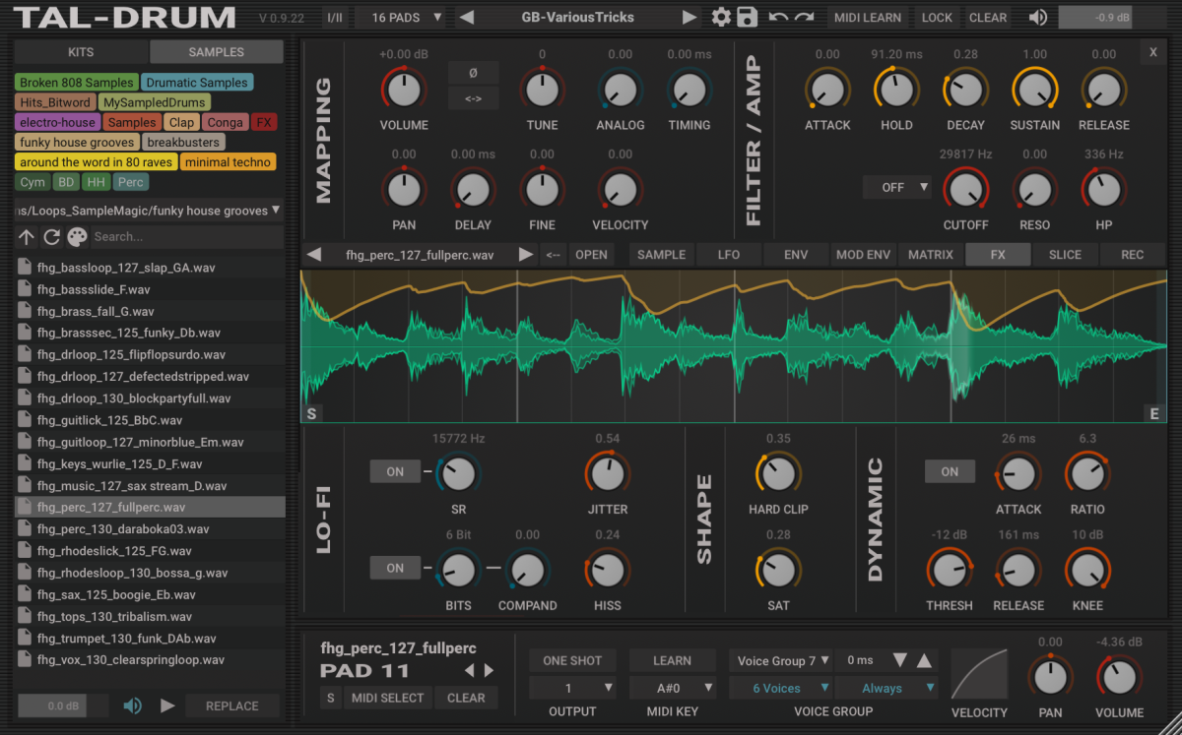Refresh the sample browser list

(x=52, y=236)
